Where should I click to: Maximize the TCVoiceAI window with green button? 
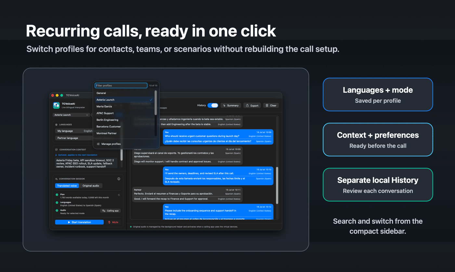pos(62,96)
